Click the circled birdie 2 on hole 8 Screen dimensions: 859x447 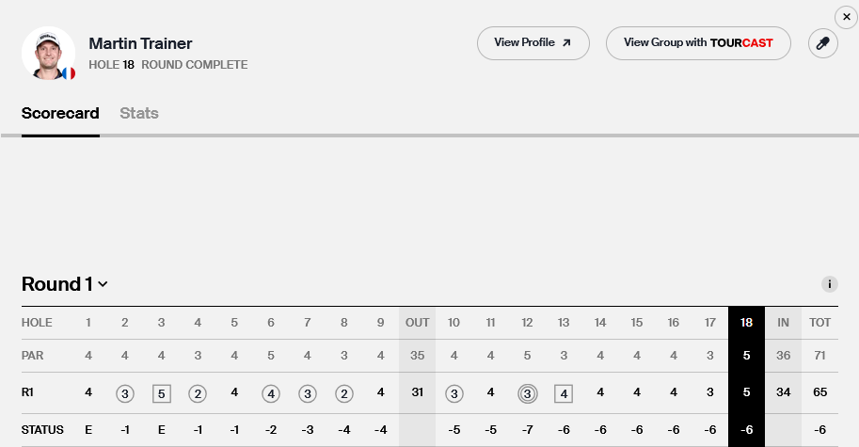click(x=344, y=393)
